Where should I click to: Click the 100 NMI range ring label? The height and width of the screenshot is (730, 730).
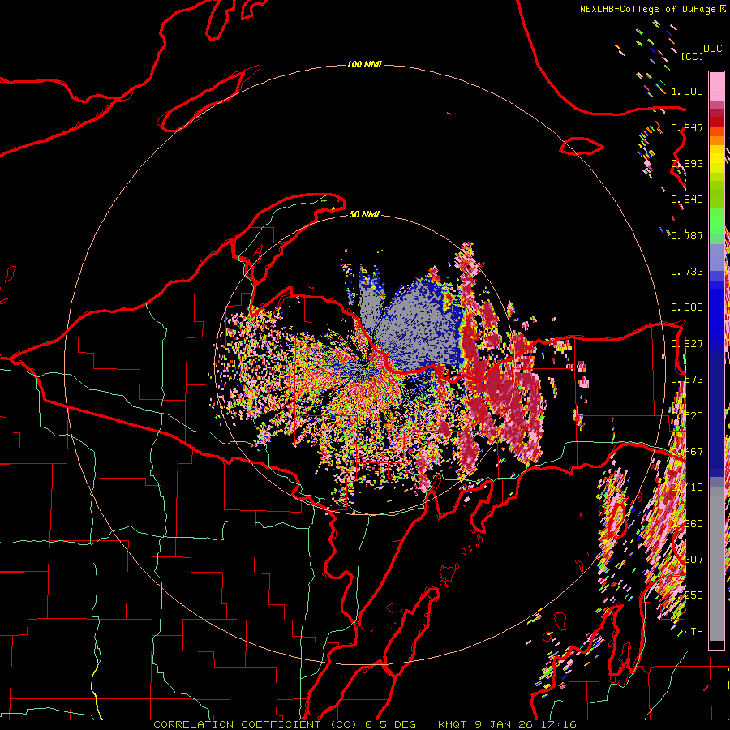coord(364,64)
